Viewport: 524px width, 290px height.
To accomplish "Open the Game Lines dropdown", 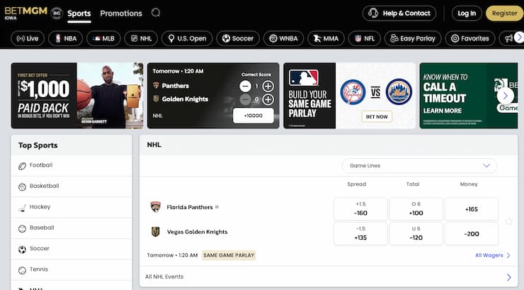I will point(419,166).
